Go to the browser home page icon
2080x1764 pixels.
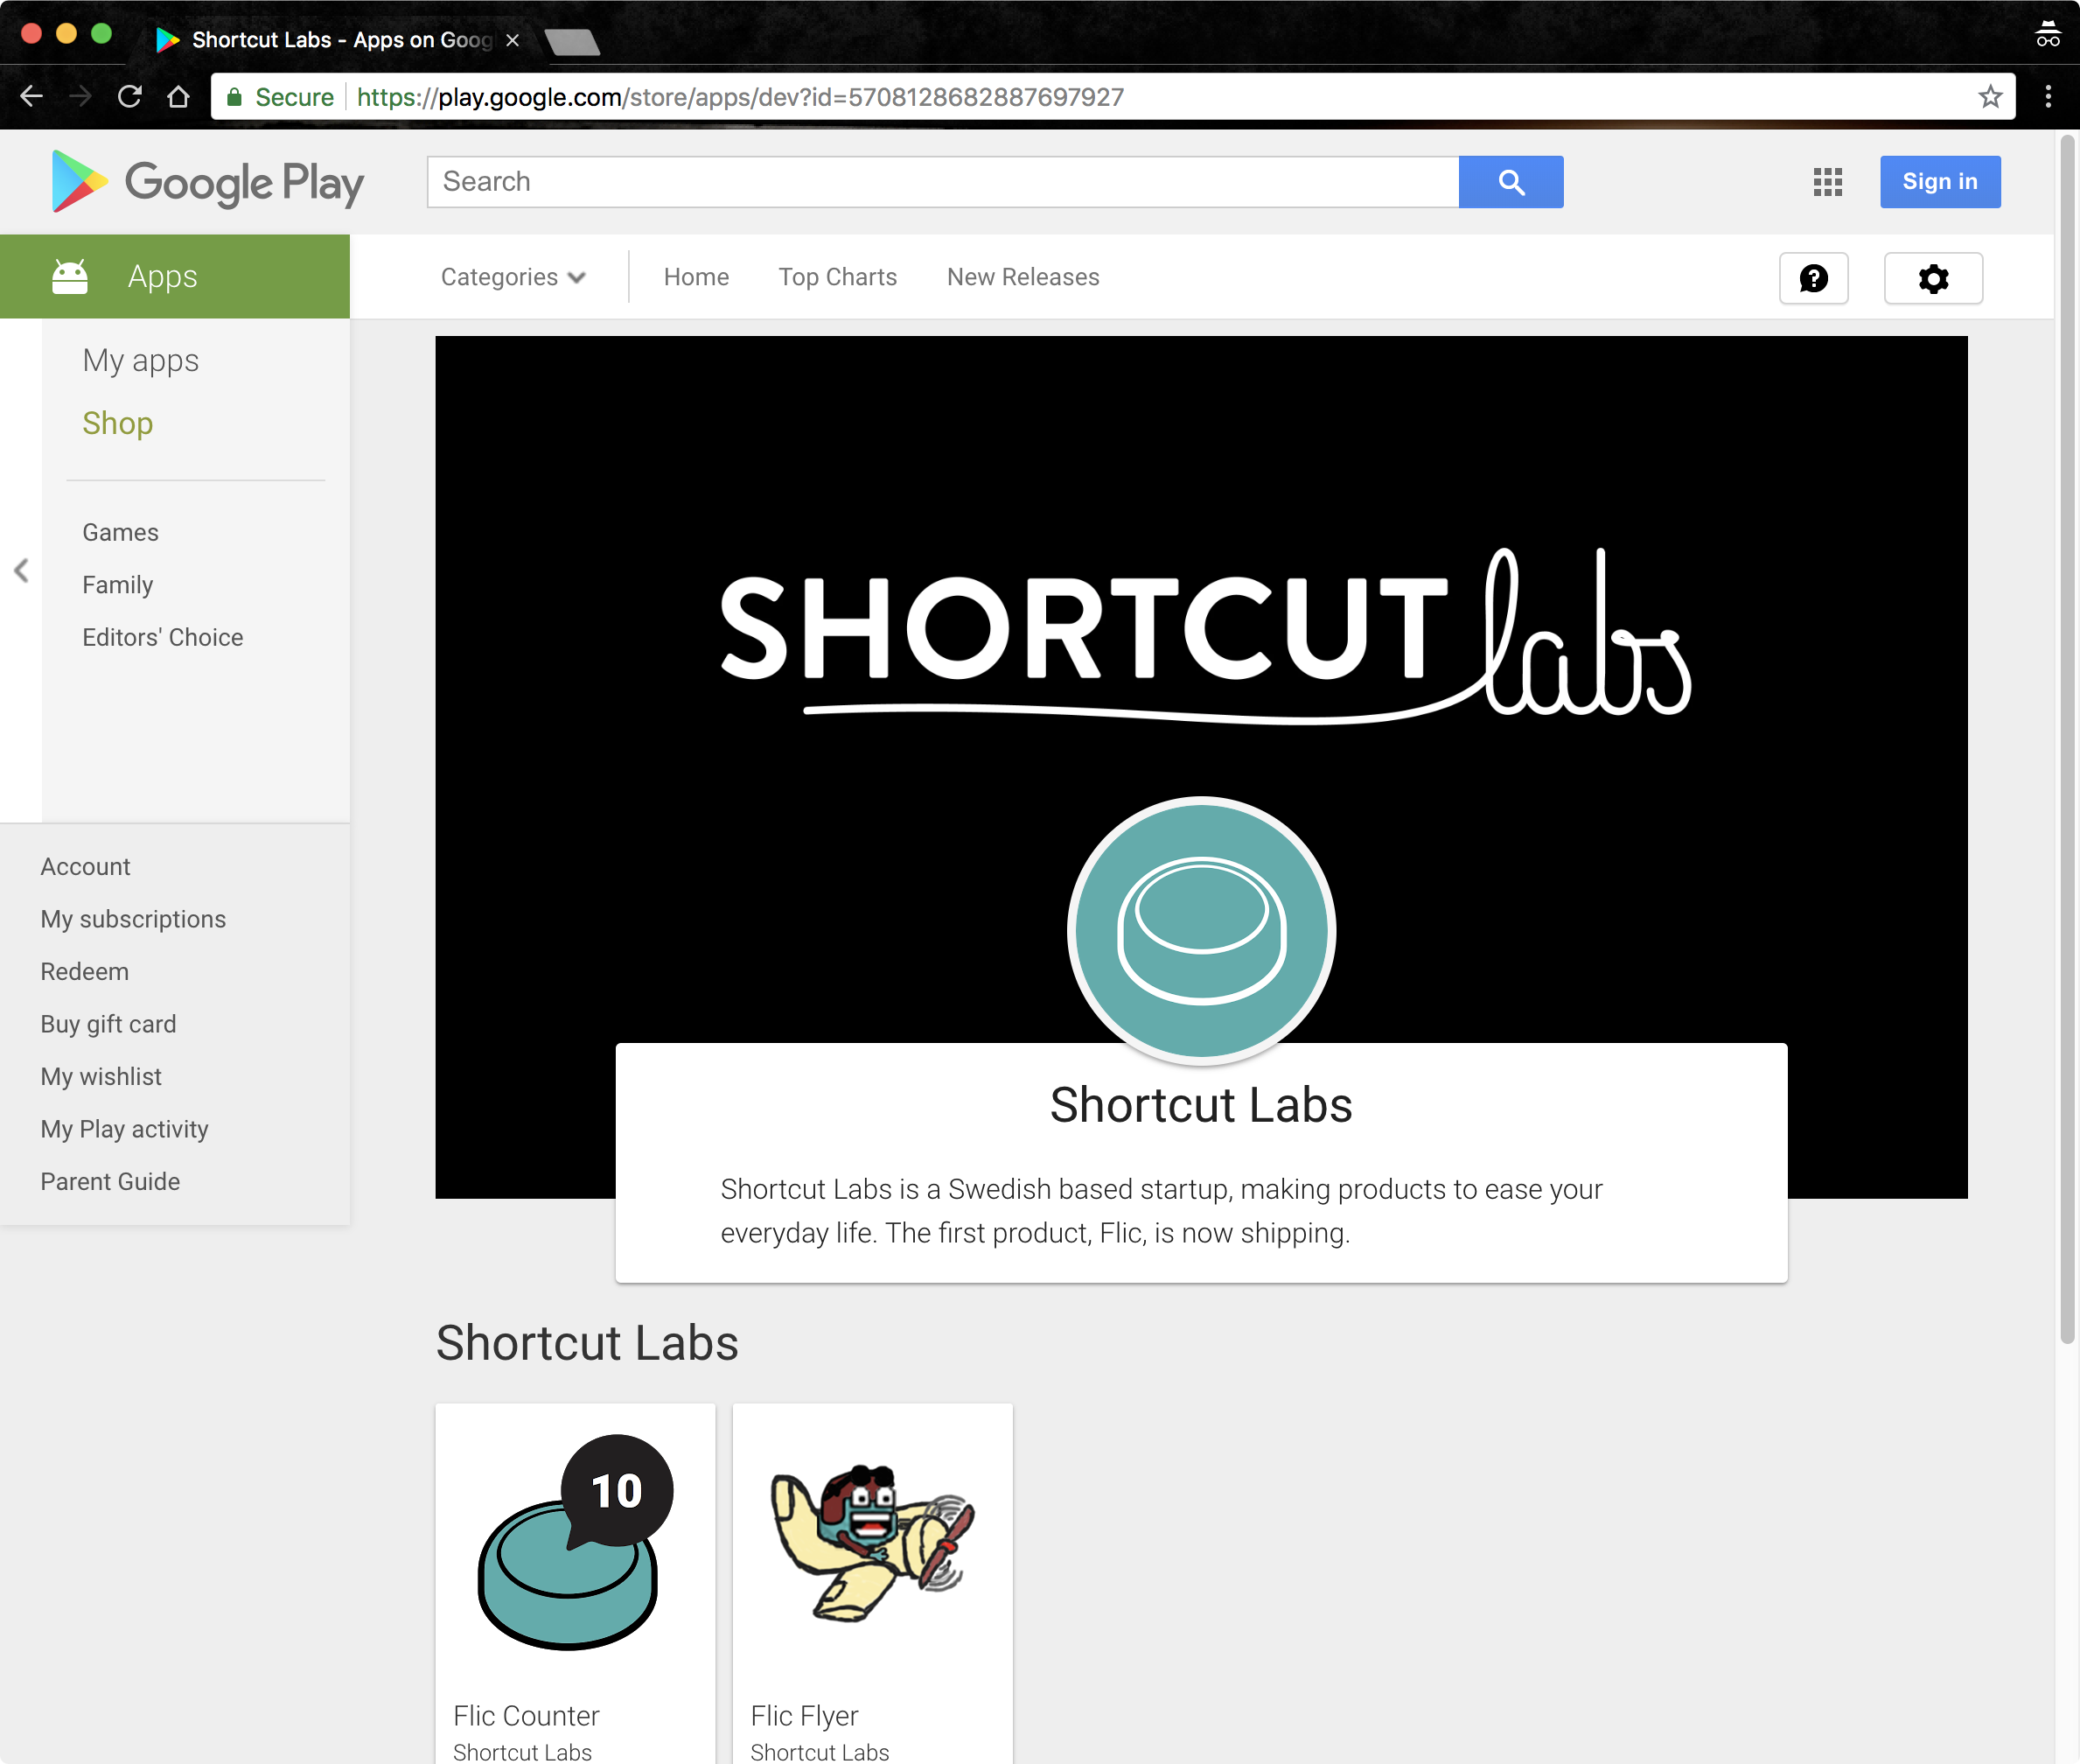(179, 97)
